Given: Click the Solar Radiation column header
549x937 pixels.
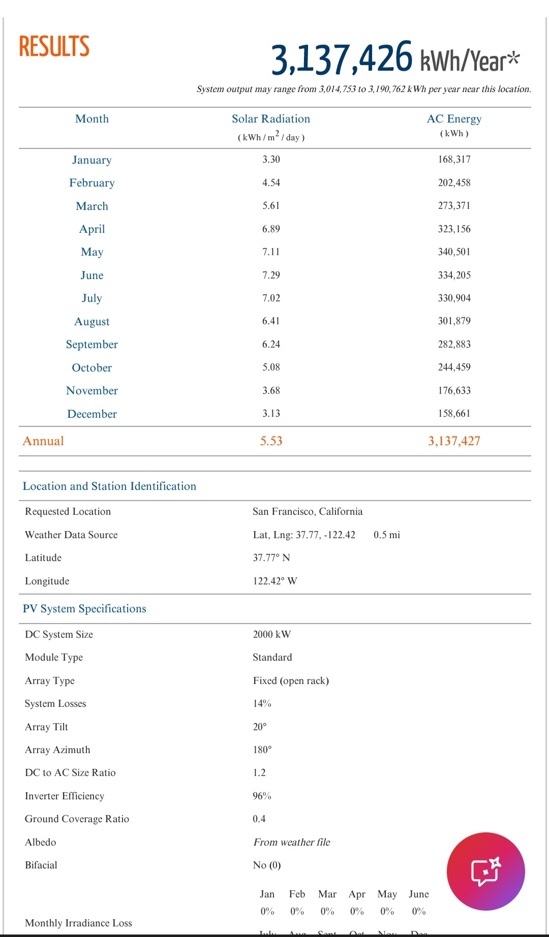Looking at the screenshot, I should tap(271, 119).
